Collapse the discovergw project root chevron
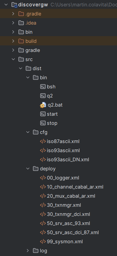The image size is (117, 256). coord(6,5)
